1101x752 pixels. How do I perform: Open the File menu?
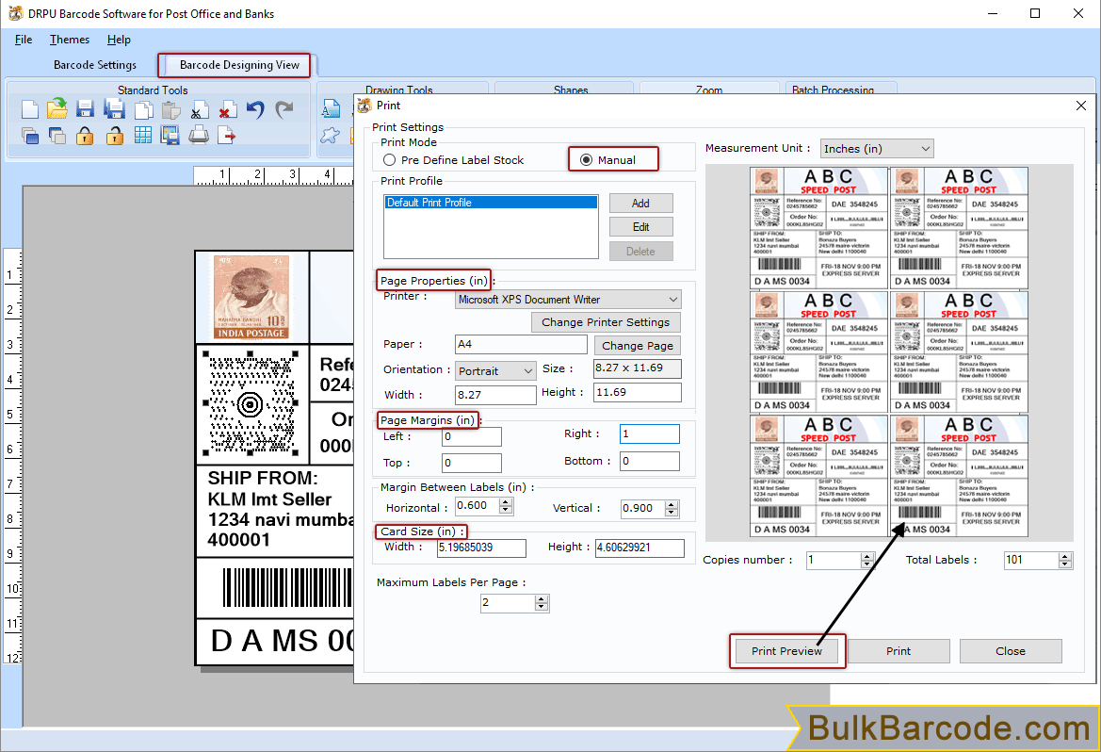point(24,40)
